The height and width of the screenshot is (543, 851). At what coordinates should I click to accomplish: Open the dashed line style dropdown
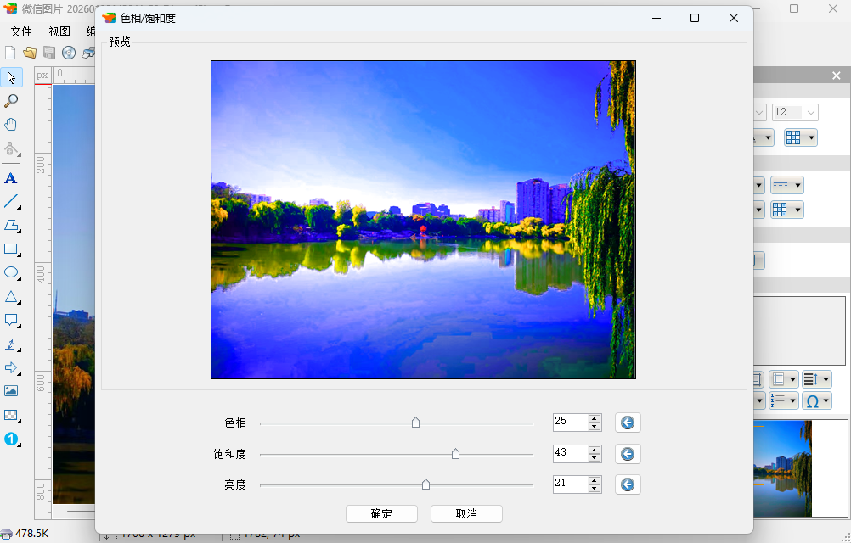(x=786, y=185)
